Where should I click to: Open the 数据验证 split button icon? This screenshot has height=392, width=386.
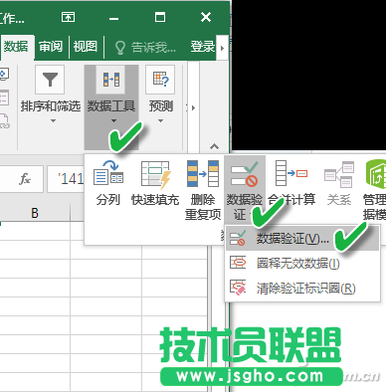(245, 174)
